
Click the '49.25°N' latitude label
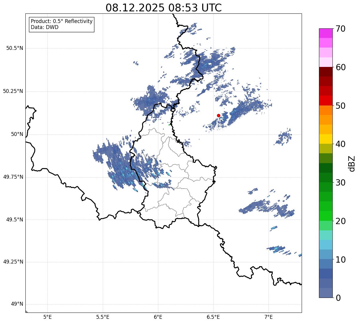click(13, 262)
